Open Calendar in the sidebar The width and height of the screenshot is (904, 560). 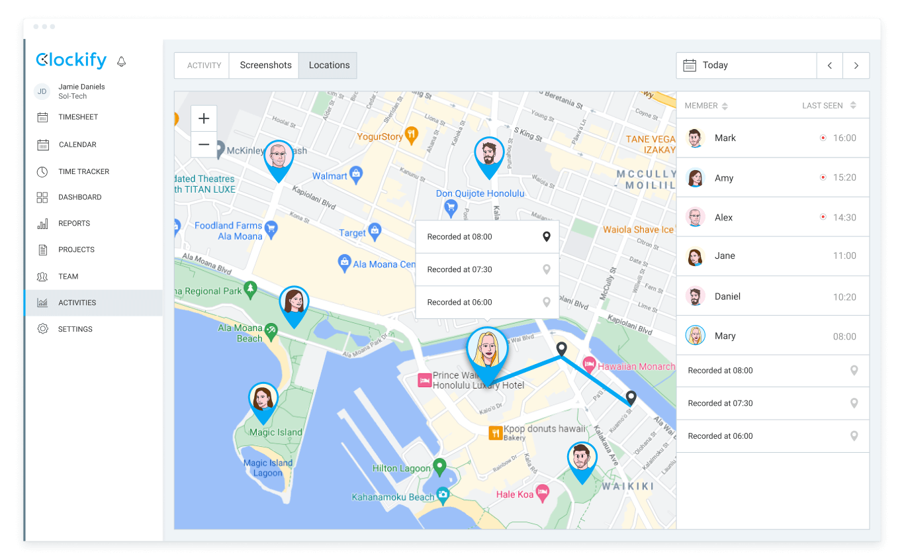77,144
